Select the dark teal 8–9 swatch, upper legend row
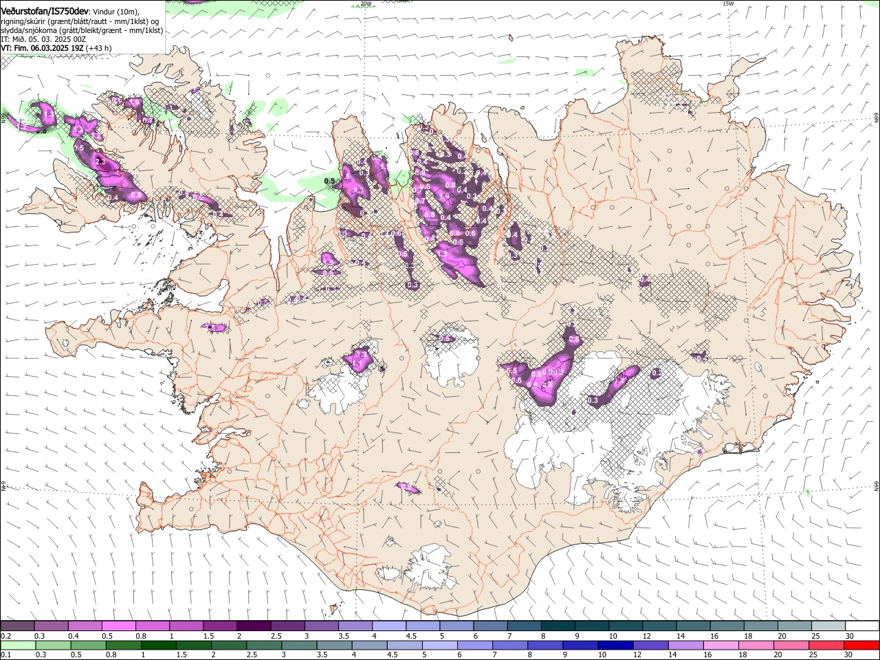 (x=558, y=626)
